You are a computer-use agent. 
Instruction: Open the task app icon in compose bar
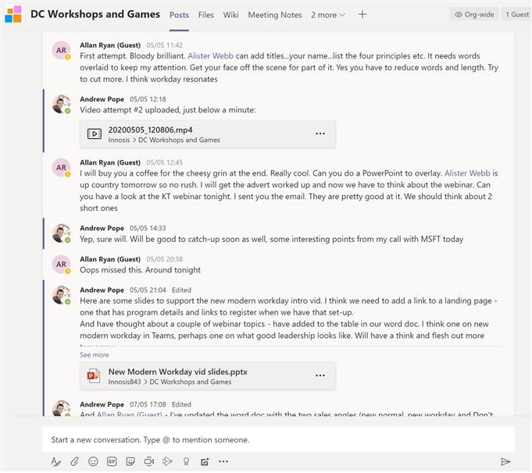pos(205,461)
